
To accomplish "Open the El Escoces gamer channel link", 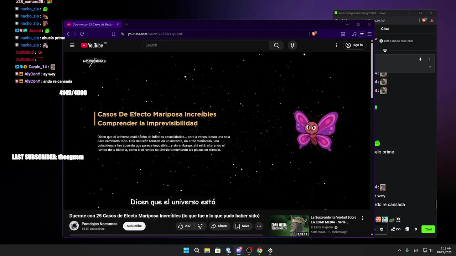I will [322, 227].
